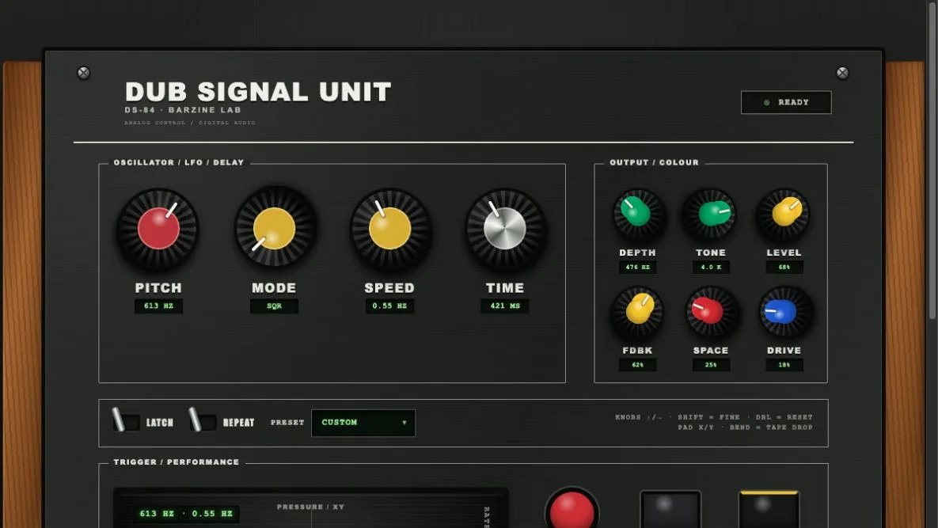Click the FDBK 62% readout
The height and width of the screenshot is (528, 938).
[638, 365]
